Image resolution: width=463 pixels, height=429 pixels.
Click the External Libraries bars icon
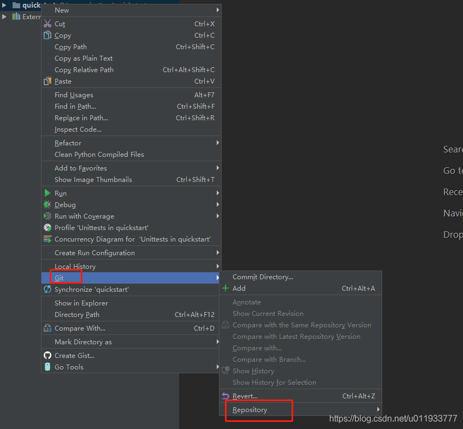(16, 16)
